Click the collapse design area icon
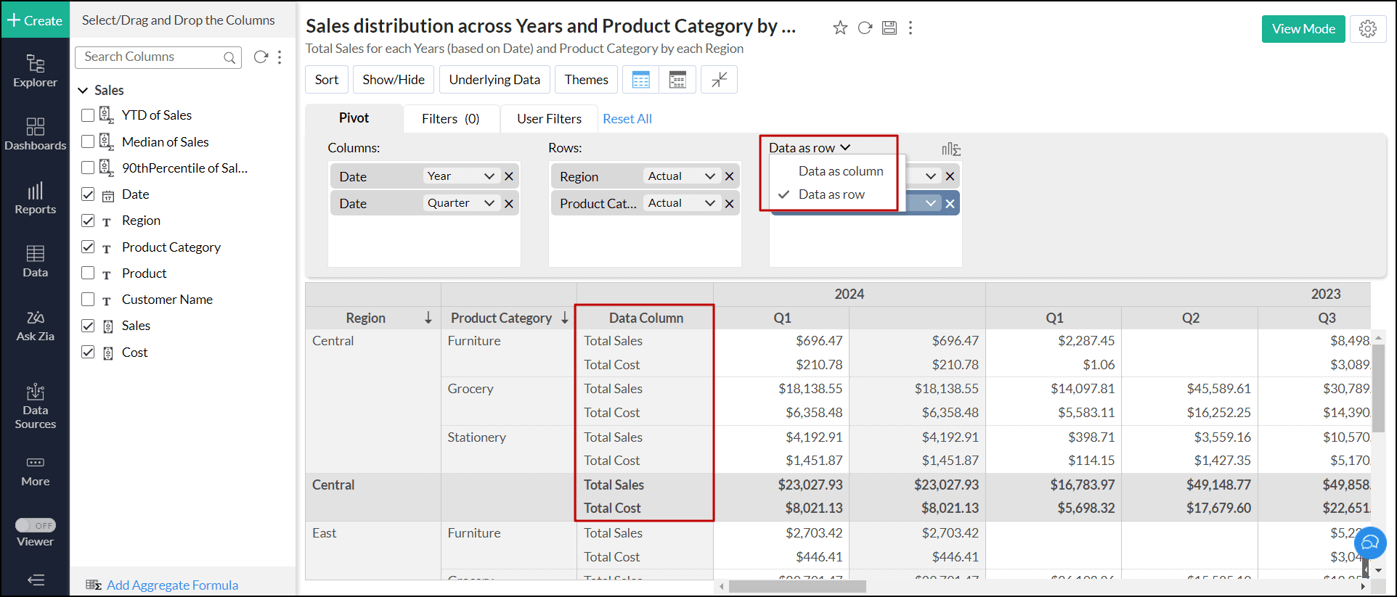Viewport: 1397px width, 597px height. (x=719, y=80)
